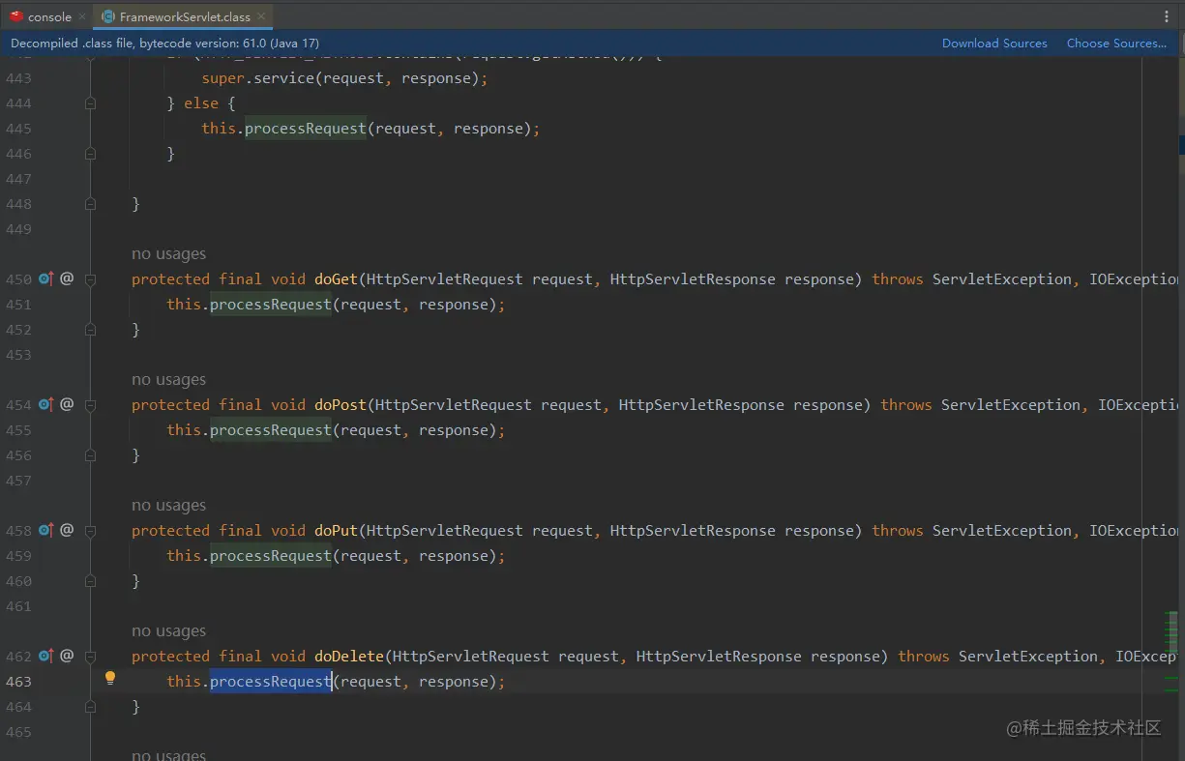Viewport: 1185px width, 761px height.
Task: Click line number 465 in the gutter
Action: 18,732
